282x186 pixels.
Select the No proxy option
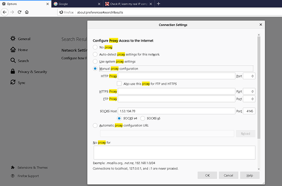point(96,47)
